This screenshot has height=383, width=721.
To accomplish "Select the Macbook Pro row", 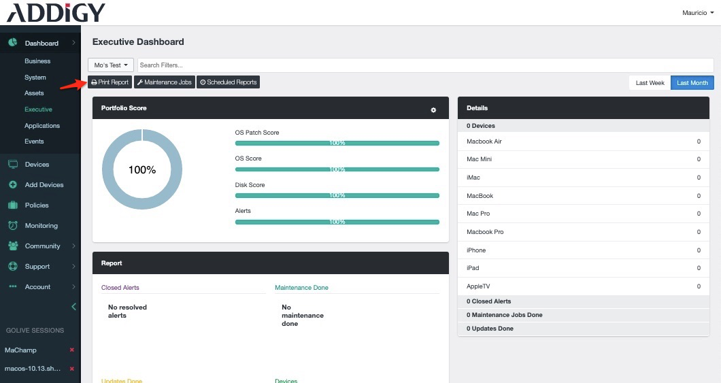I will [583, 232].
